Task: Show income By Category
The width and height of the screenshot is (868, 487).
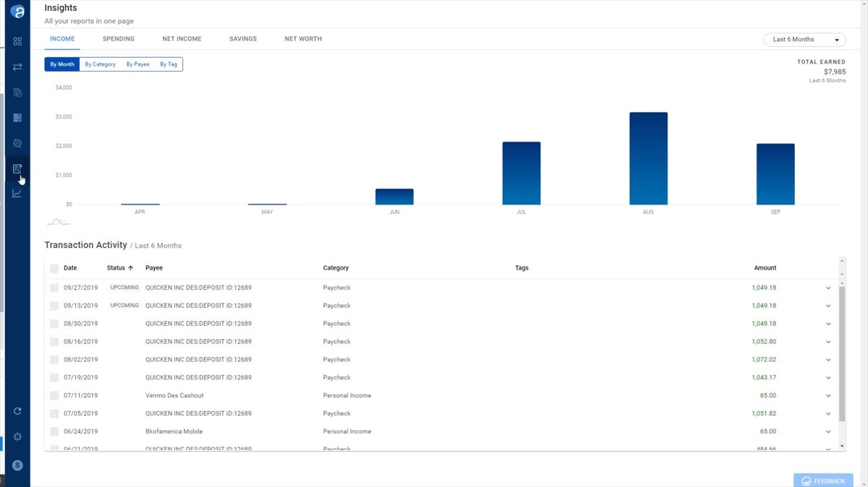Action: pyautogui.click(x=100, y=64)
